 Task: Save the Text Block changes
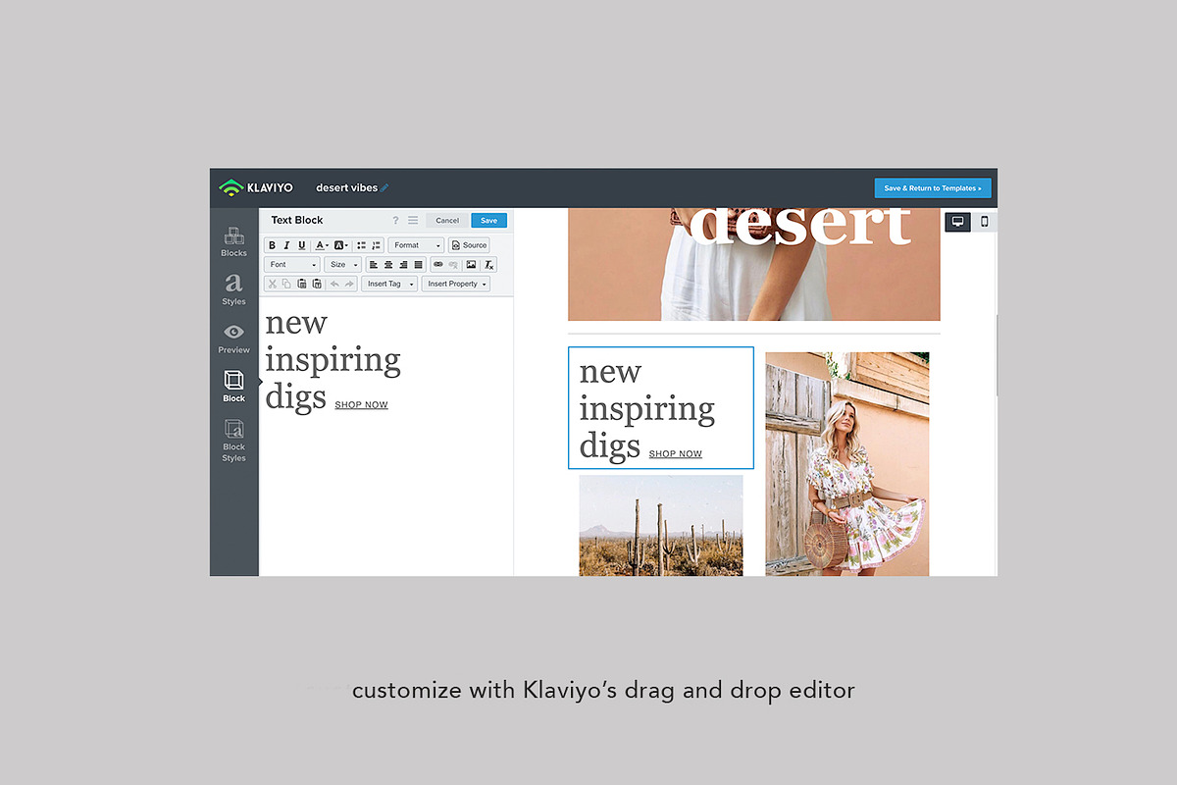pos(488,220)
